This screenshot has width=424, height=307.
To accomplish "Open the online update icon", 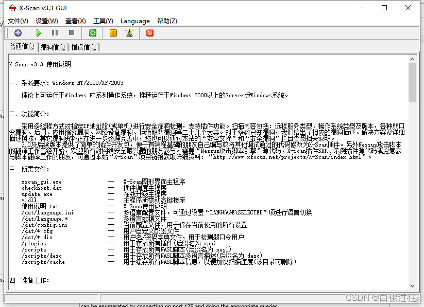I will (129, 33).
